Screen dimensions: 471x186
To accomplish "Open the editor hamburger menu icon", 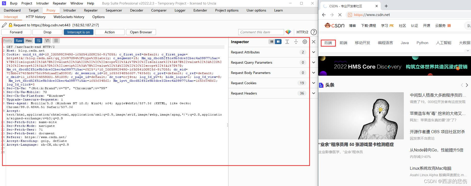I will point(56,41).
